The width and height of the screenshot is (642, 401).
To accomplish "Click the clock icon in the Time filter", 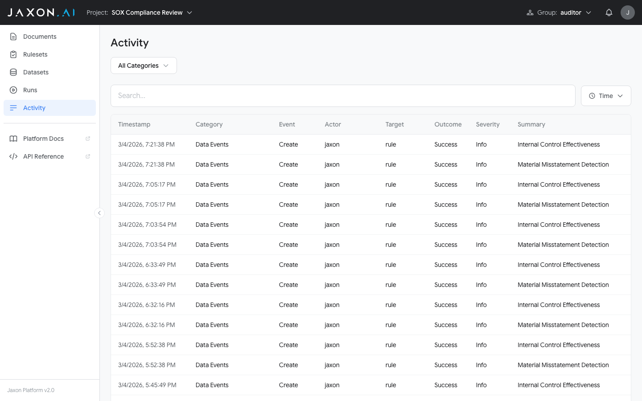I will tap(592, 95).
